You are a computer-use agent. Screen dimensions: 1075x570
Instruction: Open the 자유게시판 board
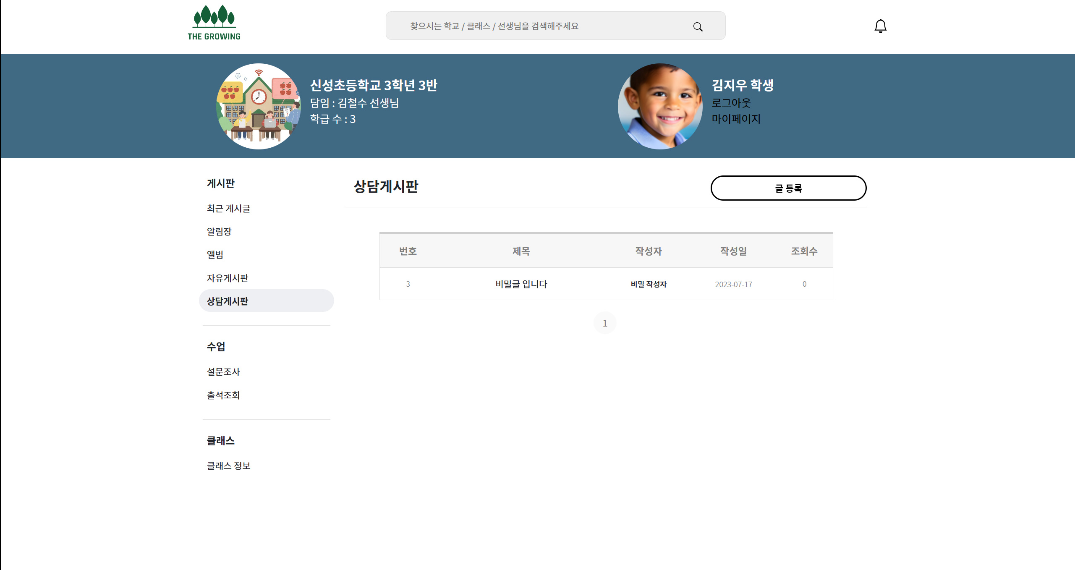click(228, 277)
